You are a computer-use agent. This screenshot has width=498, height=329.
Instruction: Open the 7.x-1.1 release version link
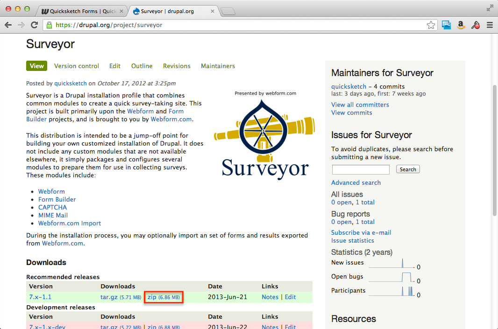tap(40, 297)
